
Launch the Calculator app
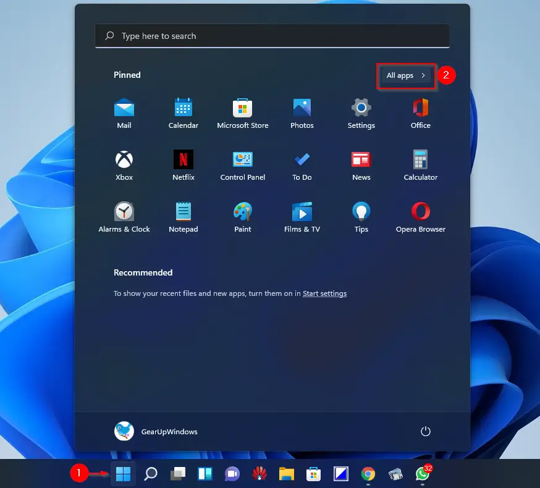pyautogui.click(x=420, y=166)
